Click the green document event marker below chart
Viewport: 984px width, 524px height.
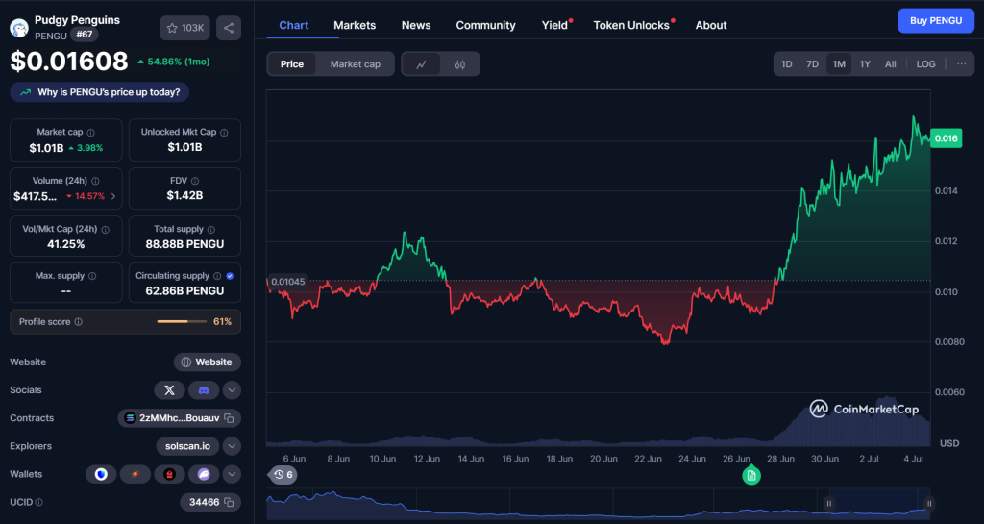point(751,476)
